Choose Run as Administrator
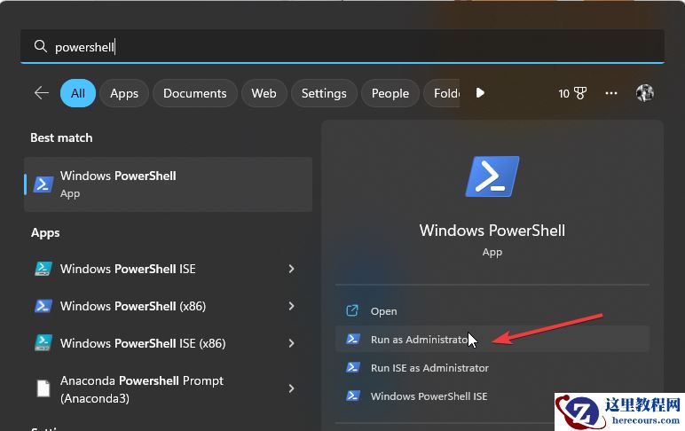Screen dimensions: 685x431 click(x=492, y=340)
